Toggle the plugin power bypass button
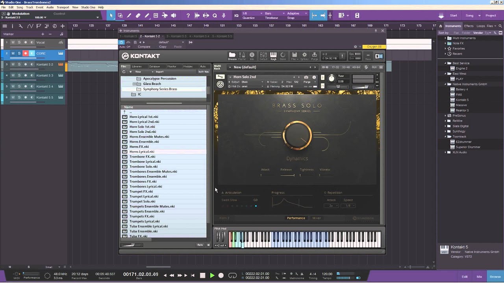 tap(122, 42)
